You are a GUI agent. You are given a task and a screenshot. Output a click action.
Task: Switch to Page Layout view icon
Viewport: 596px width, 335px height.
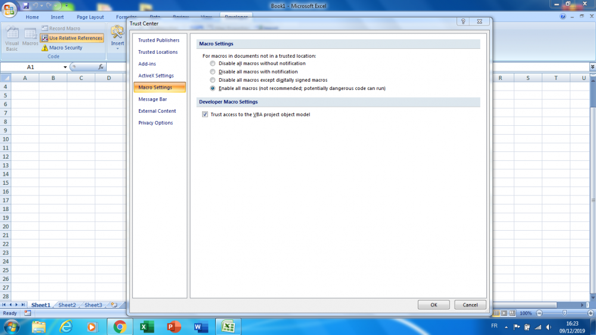pos(504,314)
